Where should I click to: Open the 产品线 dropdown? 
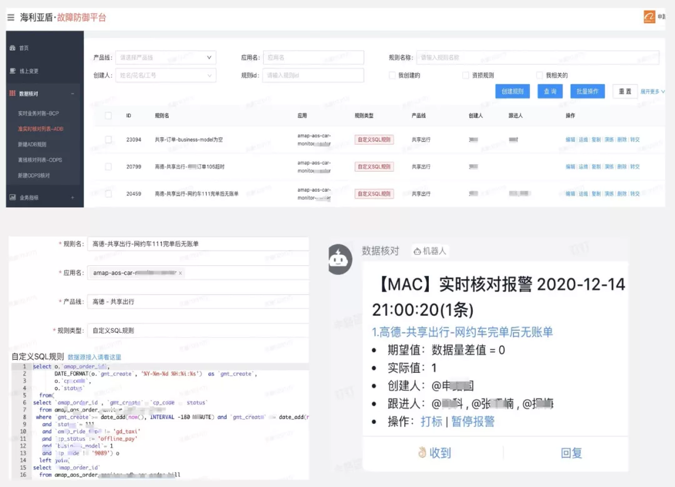click(x=166, y=57)
